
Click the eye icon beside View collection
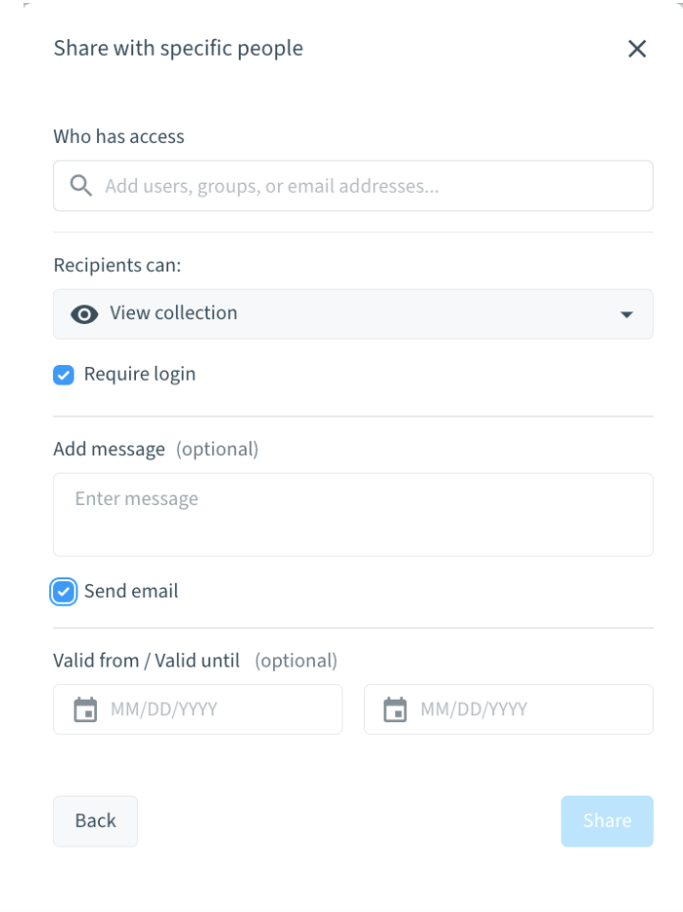[x=85, y=314]
